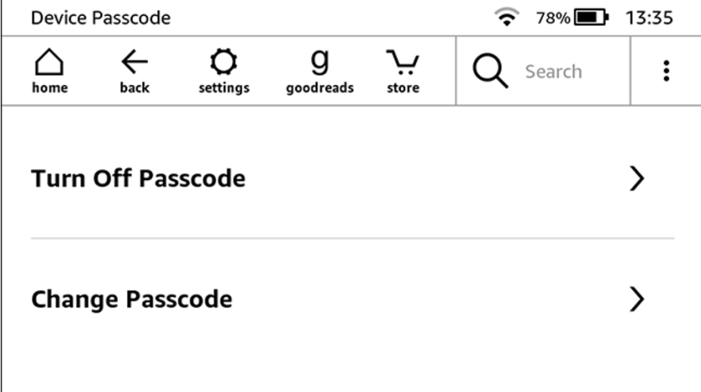Select the Turn Off Passcode option
The height and width of the screenshot is (392, 701).
pos(138,178)
